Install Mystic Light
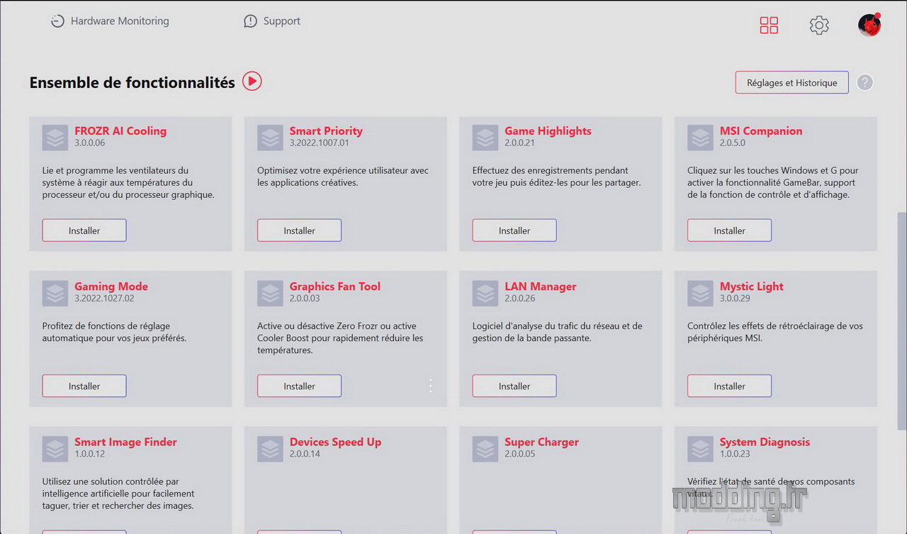 click(729, 386)
